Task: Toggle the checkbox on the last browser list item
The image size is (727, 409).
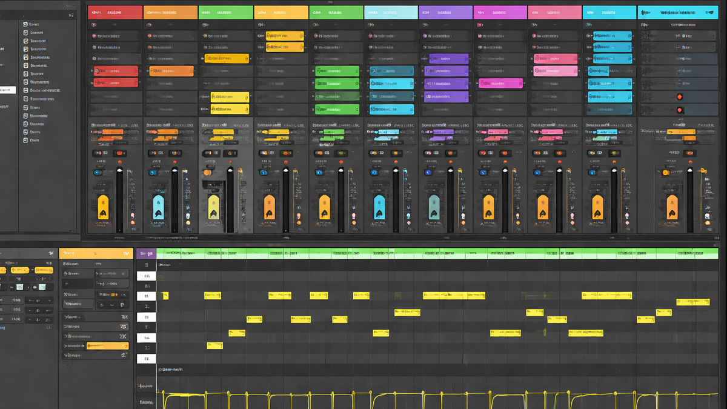Action: click(25, 140)
